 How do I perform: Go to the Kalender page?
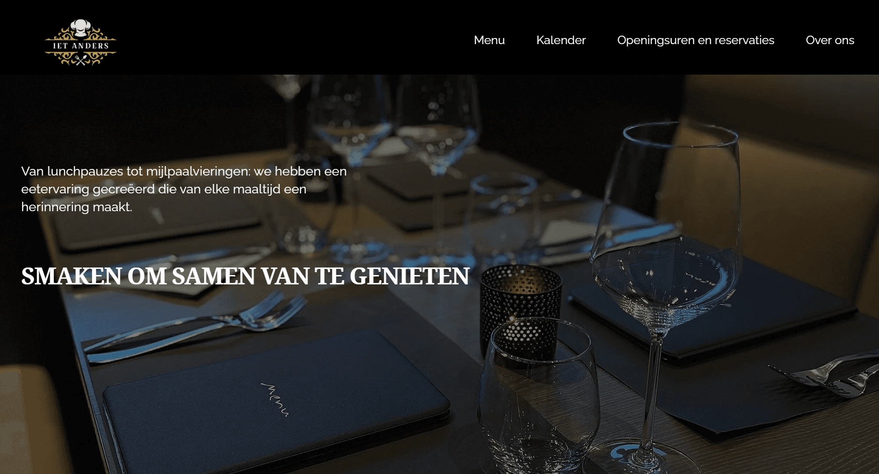(561, 40)
